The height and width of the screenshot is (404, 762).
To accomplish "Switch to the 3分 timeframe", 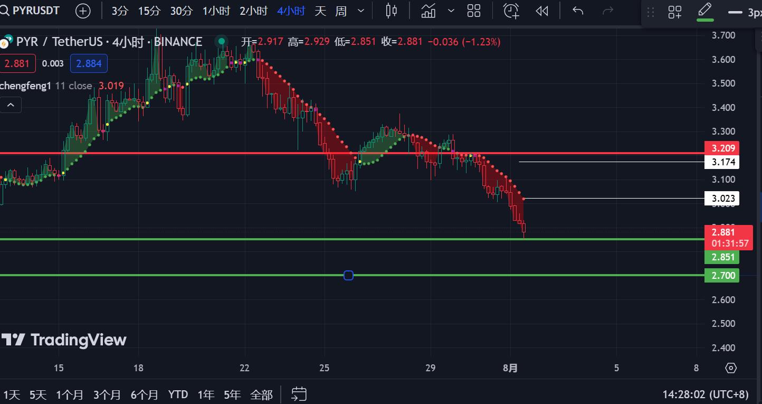I will [120, 11].
